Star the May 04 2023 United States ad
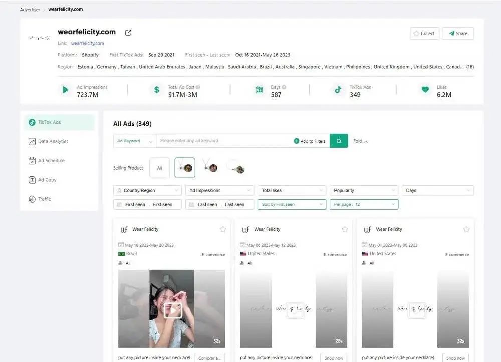The image size is (501, 362). pos(466,229)
